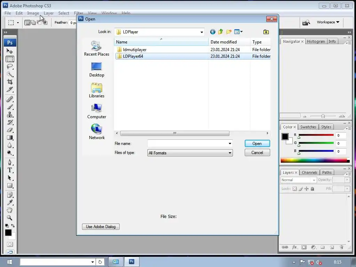Toggle intersect with selection mode

click(x=45, y=23)
